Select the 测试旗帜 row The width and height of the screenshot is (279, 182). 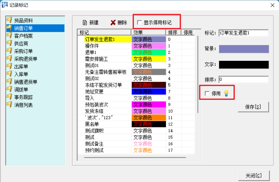(x=136, y=131)
